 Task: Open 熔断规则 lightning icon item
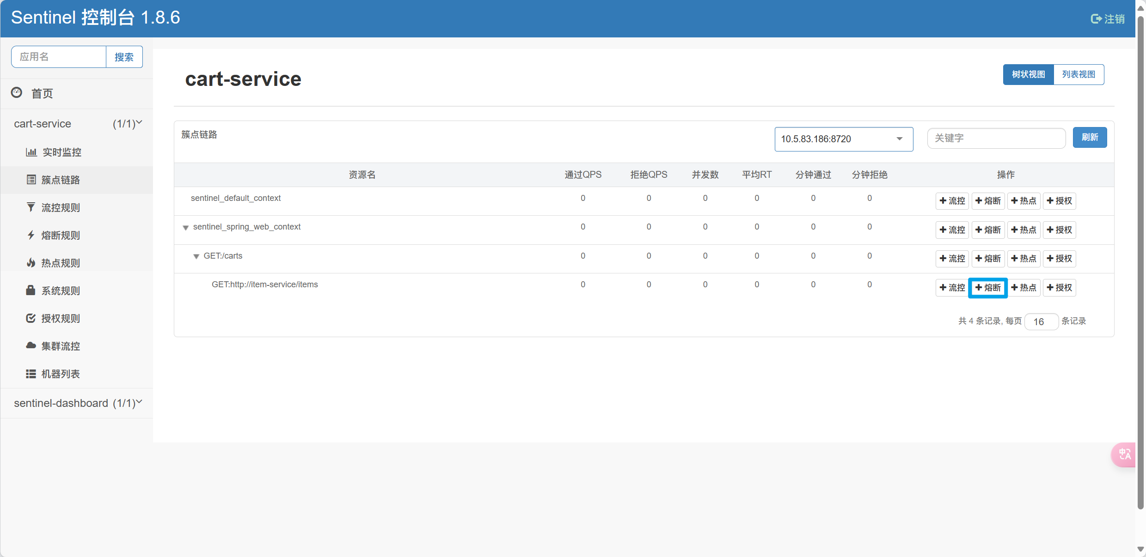(x=31, y=235)
